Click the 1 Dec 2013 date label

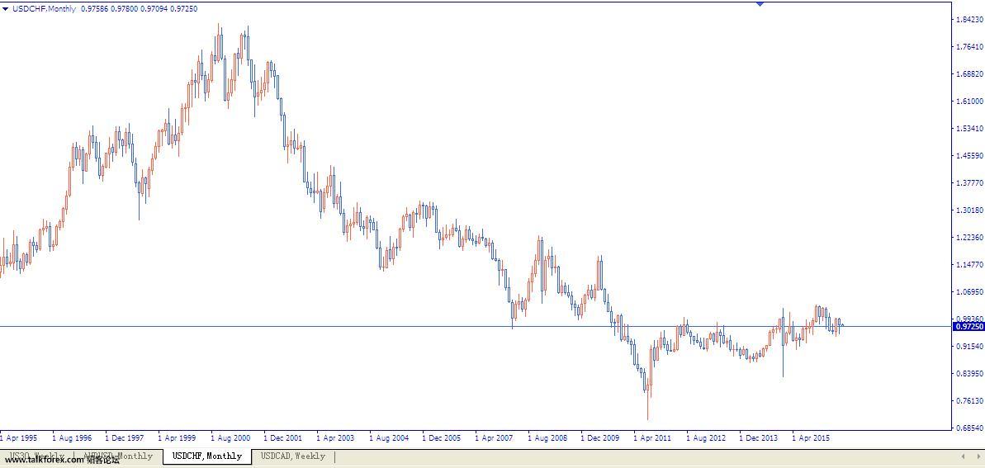pyautogui.click(x=758, y=437)
